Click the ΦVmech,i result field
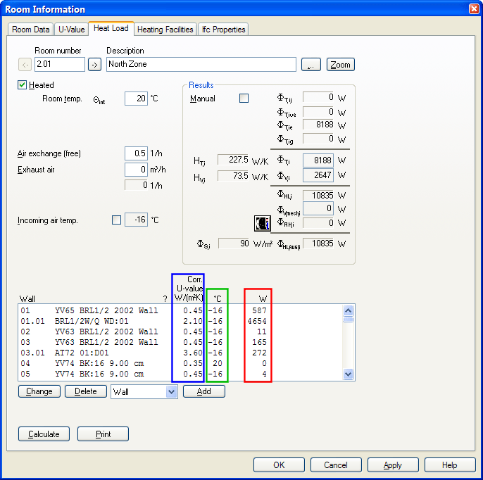 click(x=318, y=208)
